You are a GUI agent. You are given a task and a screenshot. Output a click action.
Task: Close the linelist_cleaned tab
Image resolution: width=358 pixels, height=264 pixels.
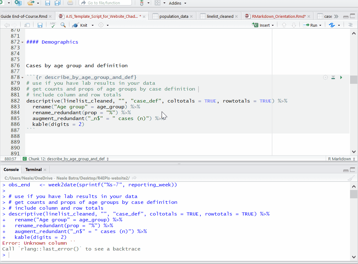tap(236, 17)
